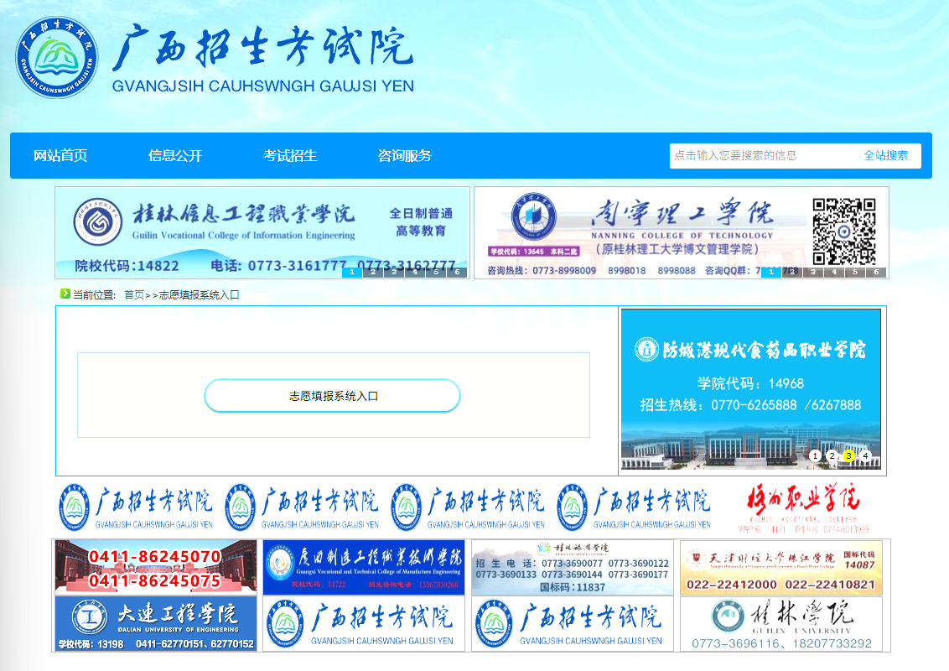Click the 桂林学院 teal circular logo
Screen dimensions: 949x671
coord(728,616)
